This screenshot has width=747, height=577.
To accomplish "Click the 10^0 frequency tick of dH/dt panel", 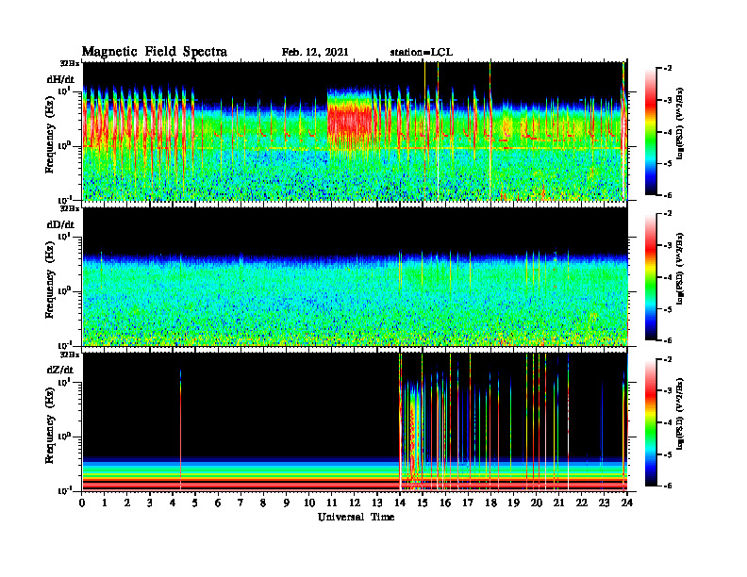I will pyautogui.click(x=64, y=146).
